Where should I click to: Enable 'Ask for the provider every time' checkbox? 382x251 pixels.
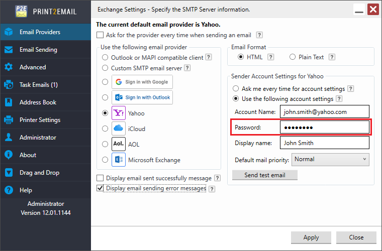[x=100, y=35]
